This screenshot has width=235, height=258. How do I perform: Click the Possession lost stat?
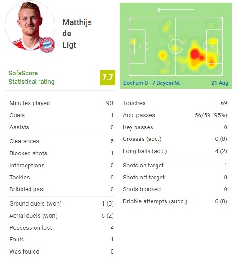tap(61, 228)
